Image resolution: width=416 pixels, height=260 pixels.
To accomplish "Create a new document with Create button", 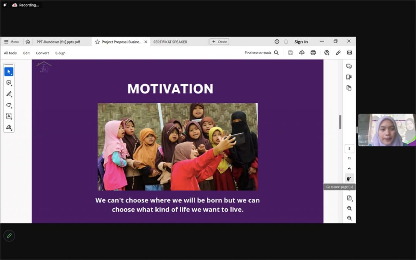I will (x=219, y=42).
